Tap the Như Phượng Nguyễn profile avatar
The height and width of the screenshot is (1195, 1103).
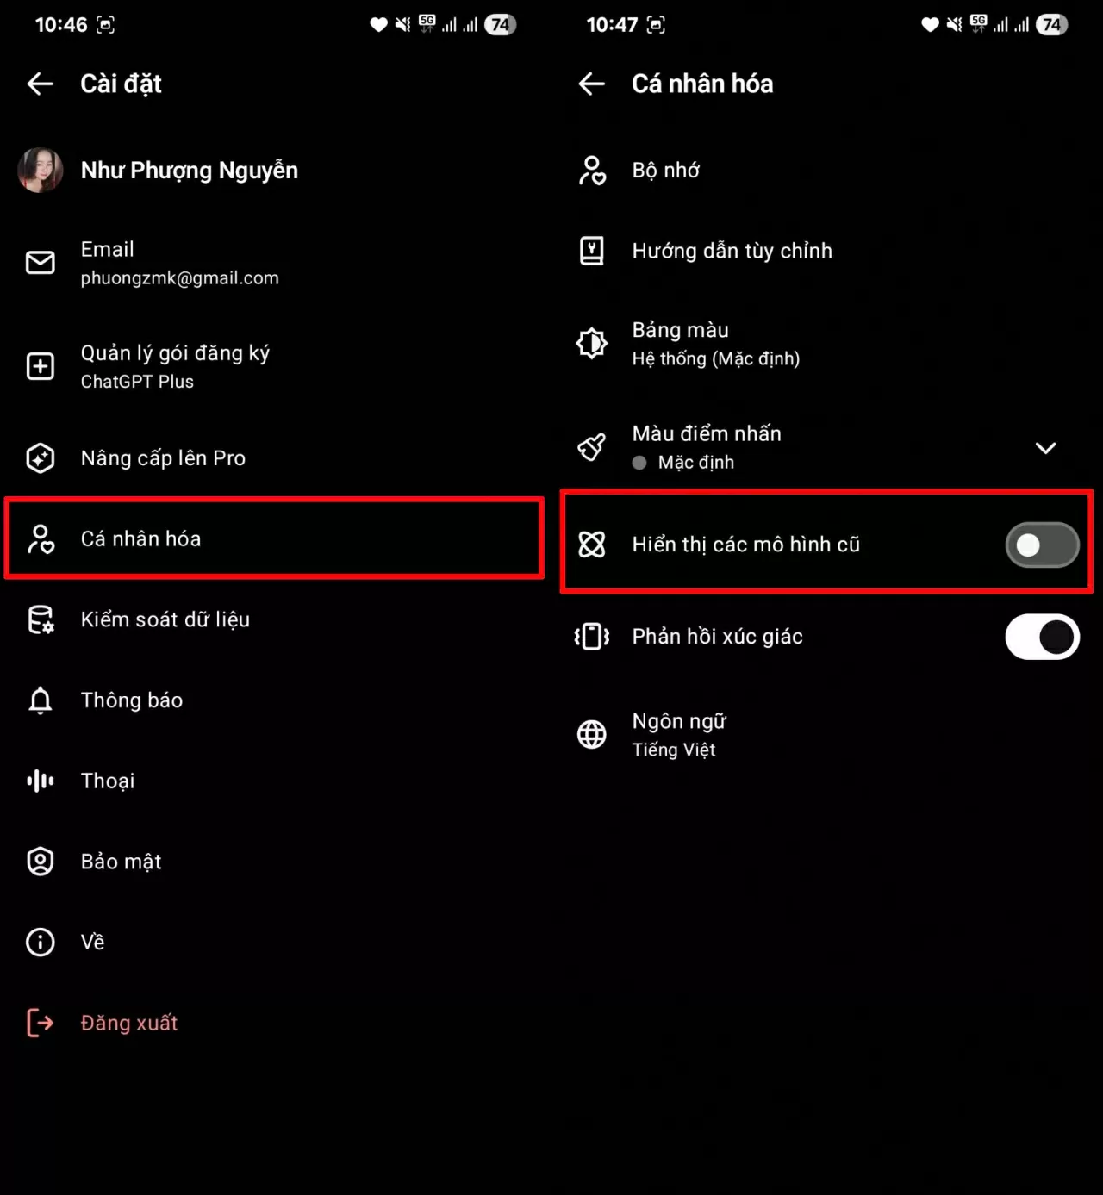click(41, 170)
